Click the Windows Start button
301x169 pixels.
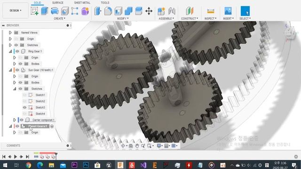click(5, 165)
